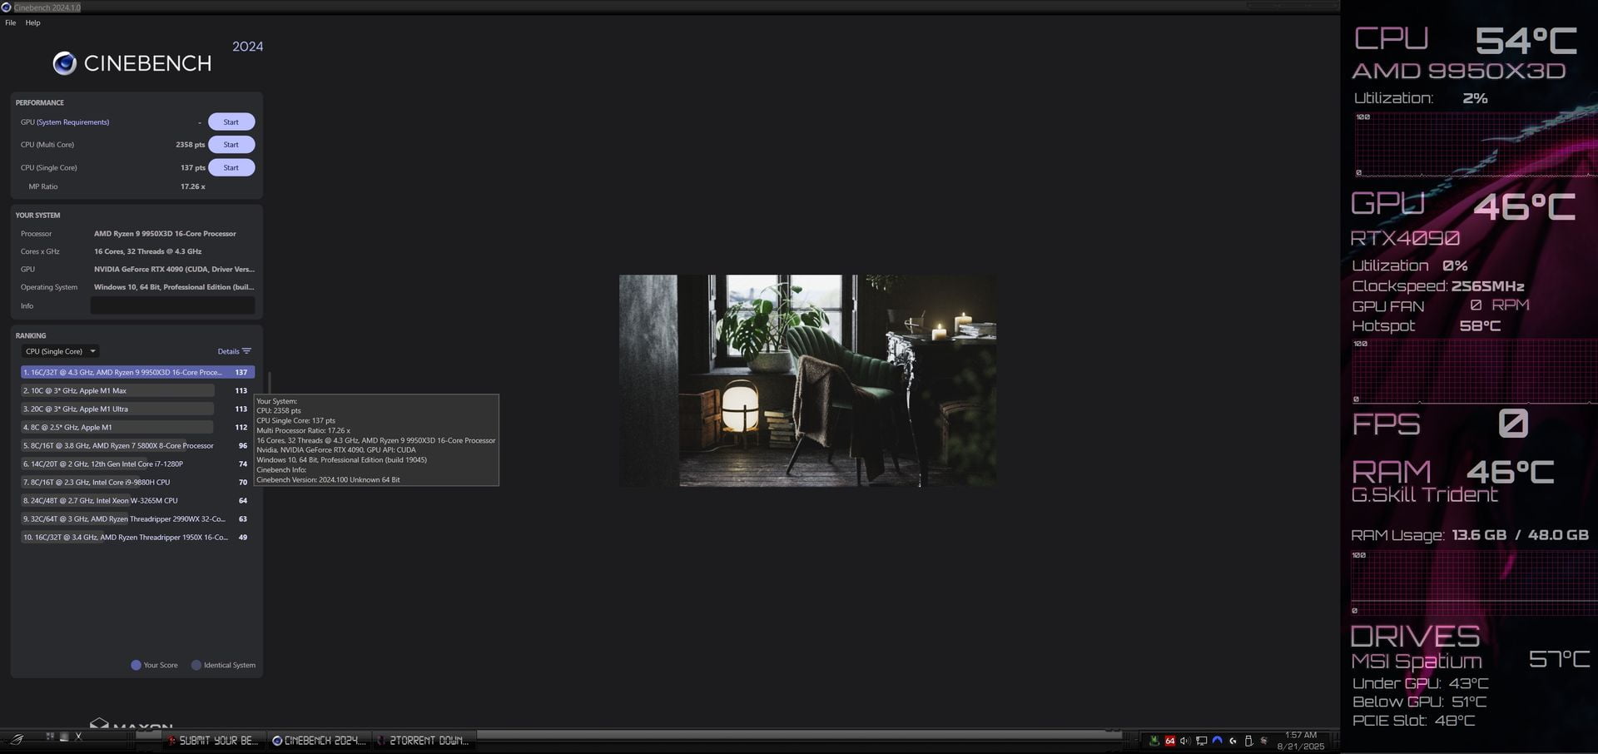Screen dimensions: 1598x754
Task: Click the Your Score legend dot
Action: (136, 665)
